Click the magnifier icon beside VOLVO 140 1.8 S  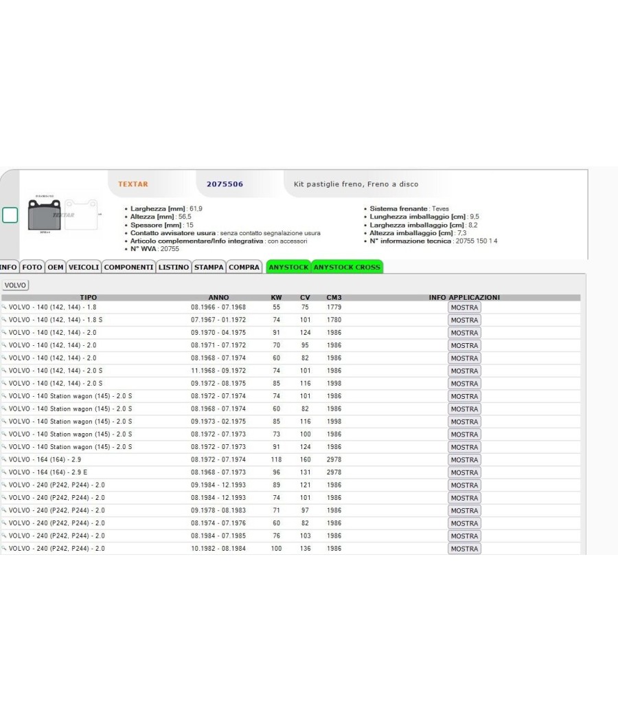point(4,320)
